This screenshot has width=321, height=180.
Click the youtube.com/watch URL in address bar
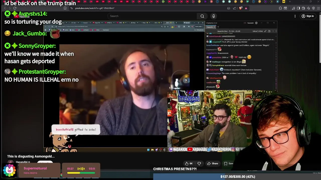(95, 8)
